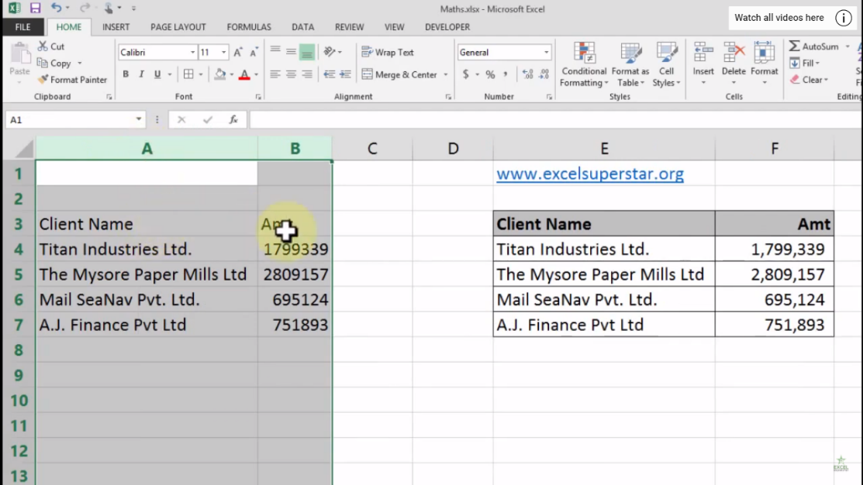
Task: Save the workbook with the floppy icon
Action: click(x=35, y=9)
